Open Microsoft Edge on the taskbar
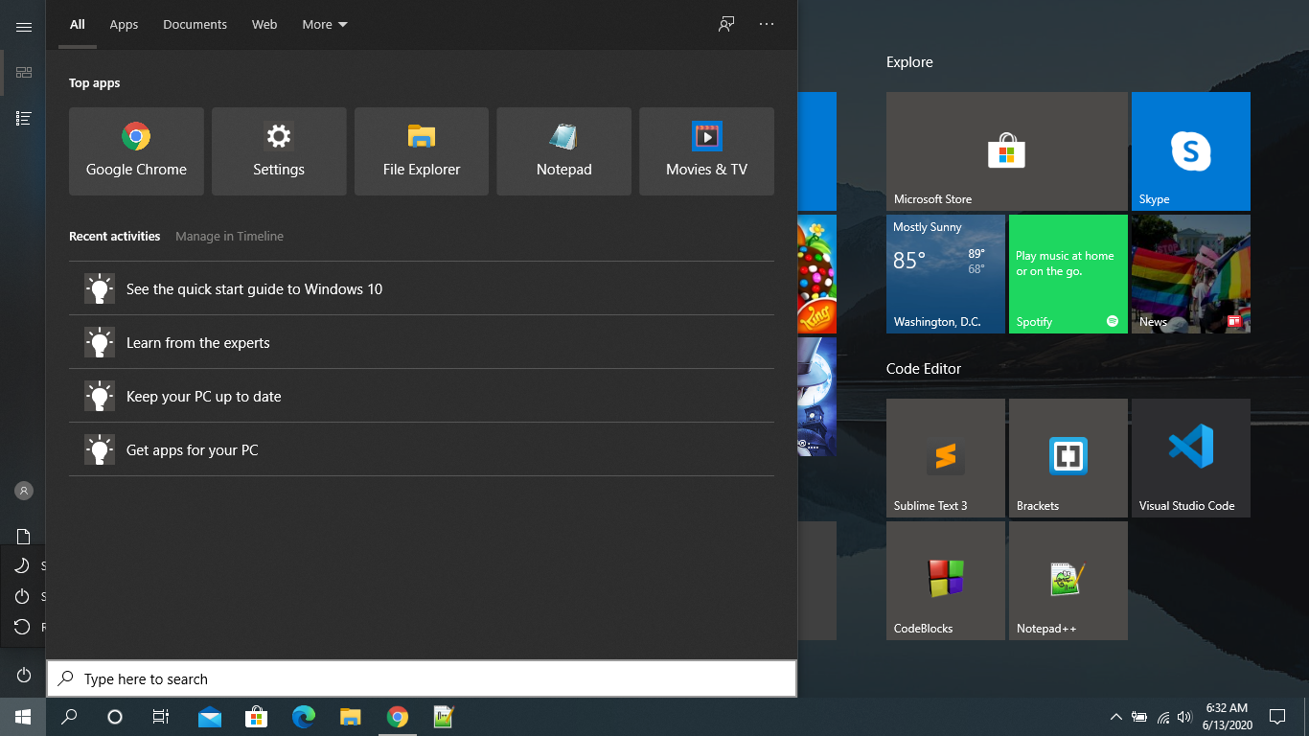This screenshot has height=736, width=1309. pyautogui.click(x=304, y=717)
